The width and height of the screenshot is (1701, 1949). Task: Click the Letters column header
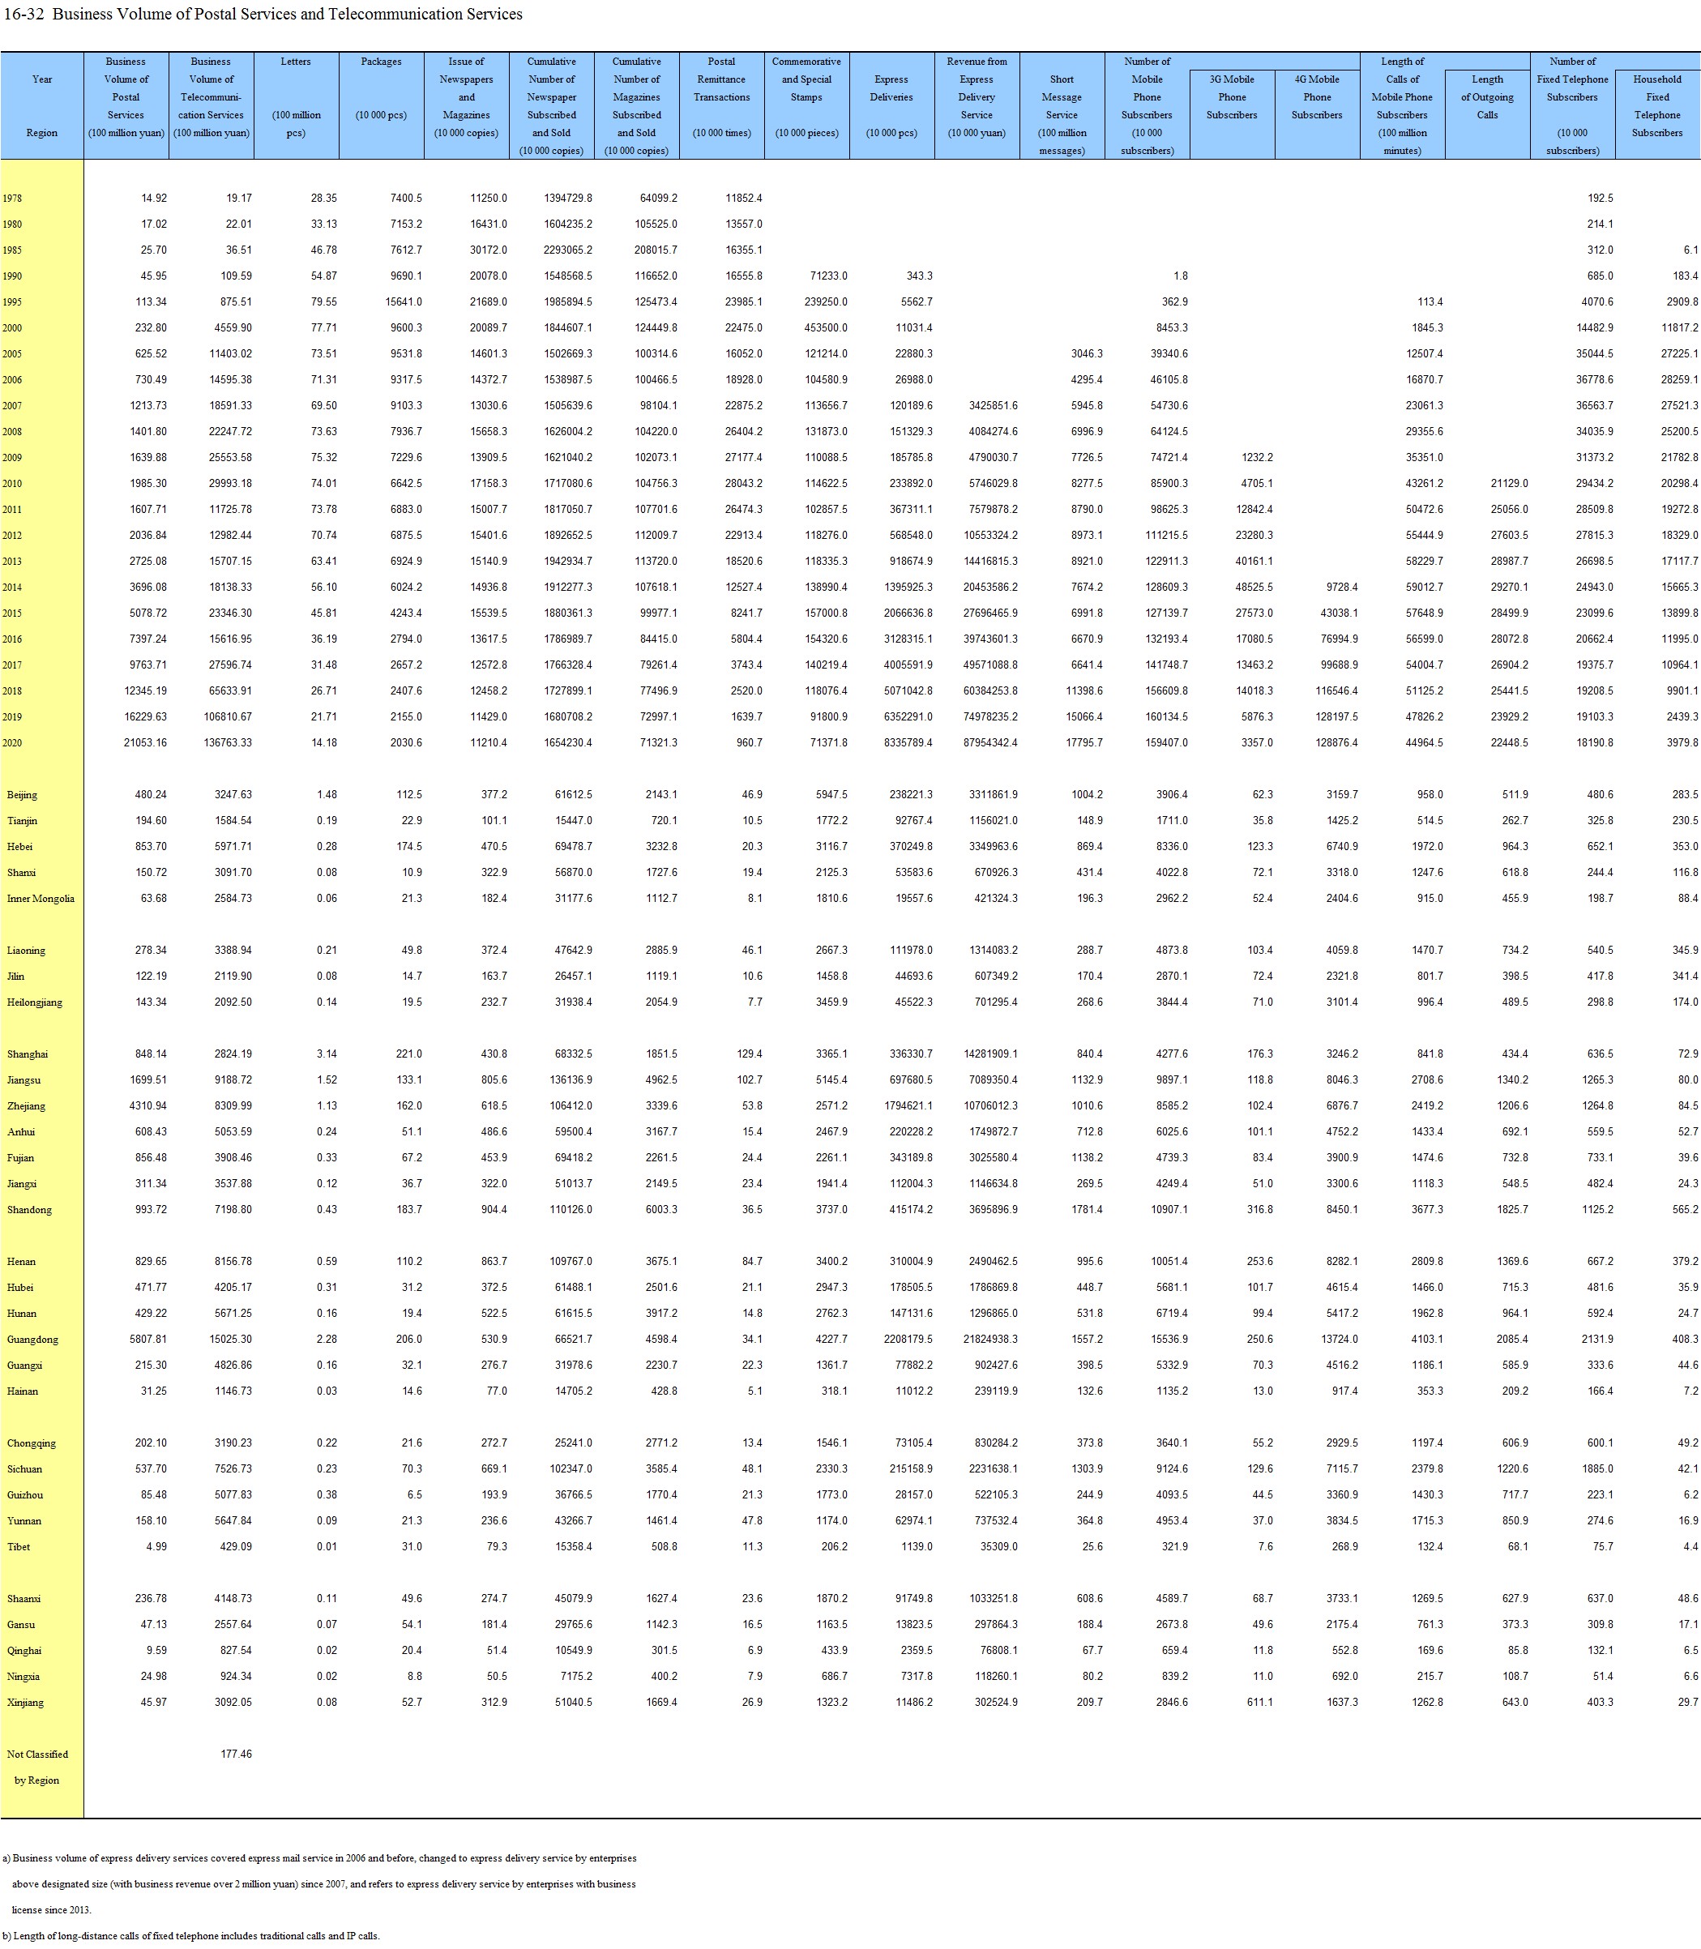pos(295,62)
